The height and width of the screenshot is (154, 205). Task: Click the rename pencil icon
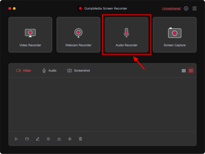[38, 139]
